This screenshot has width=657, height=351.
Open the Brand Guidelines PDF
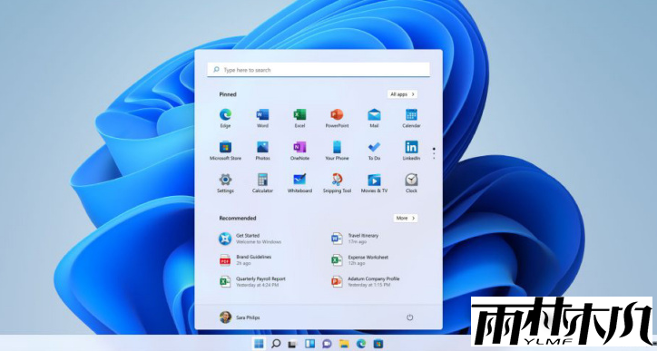(x=245, y=259)
